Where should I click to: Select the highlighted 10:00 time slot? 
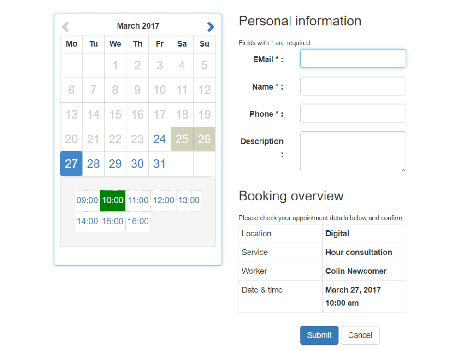tap(112, 200)
